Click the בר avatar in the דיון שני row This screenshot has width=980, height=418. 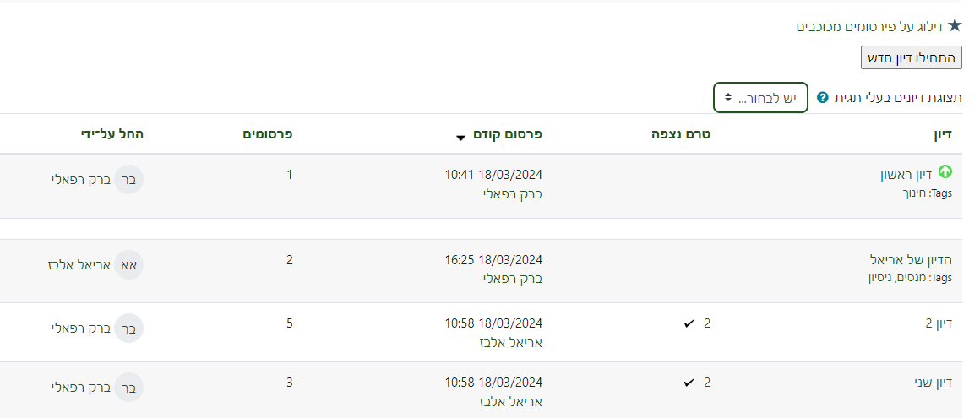coord(128,387)
